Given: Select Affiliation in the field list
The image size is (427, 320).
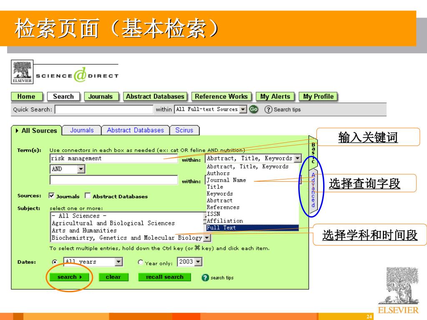Looking at the screenshot, I should (x=252, y=221).
